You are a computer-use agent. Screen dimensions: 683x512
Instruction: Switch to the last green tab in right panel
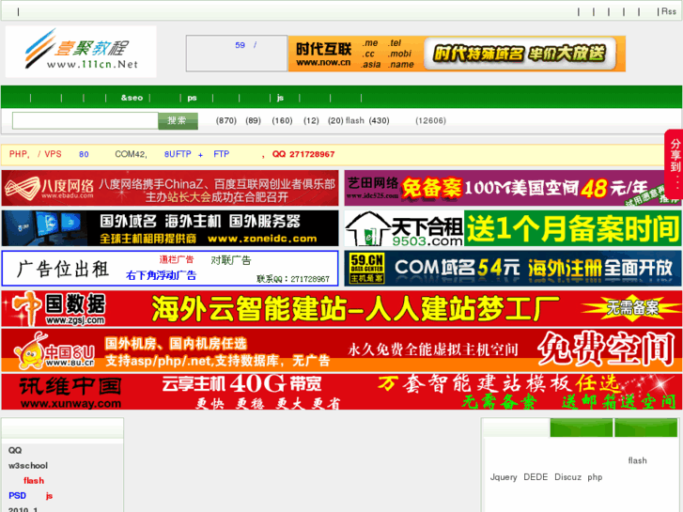pyautogui.click(x=645, y=427)
